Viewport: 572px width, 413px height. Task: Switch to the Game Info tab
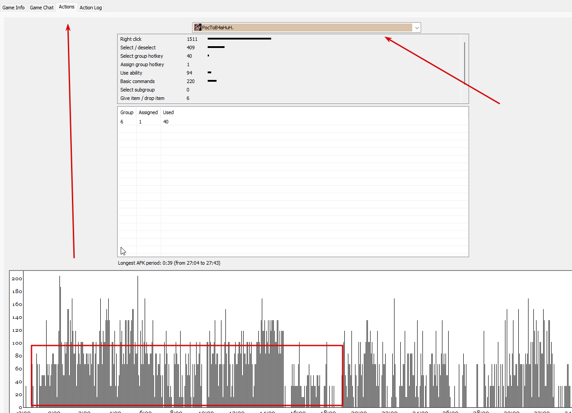[13, 8]
